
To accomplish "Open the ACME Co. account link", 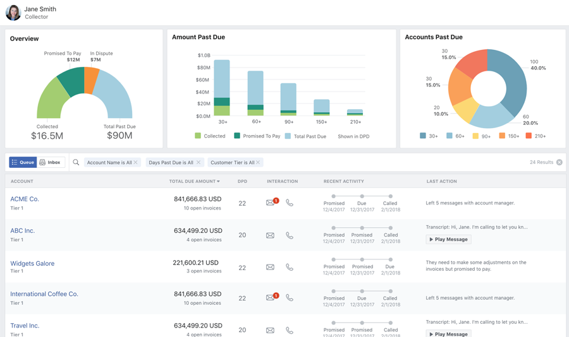I will (25, 199).
